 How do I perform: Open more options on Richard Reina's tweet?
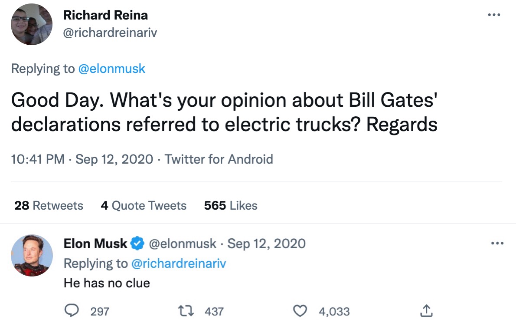click(x=494, y=15)
